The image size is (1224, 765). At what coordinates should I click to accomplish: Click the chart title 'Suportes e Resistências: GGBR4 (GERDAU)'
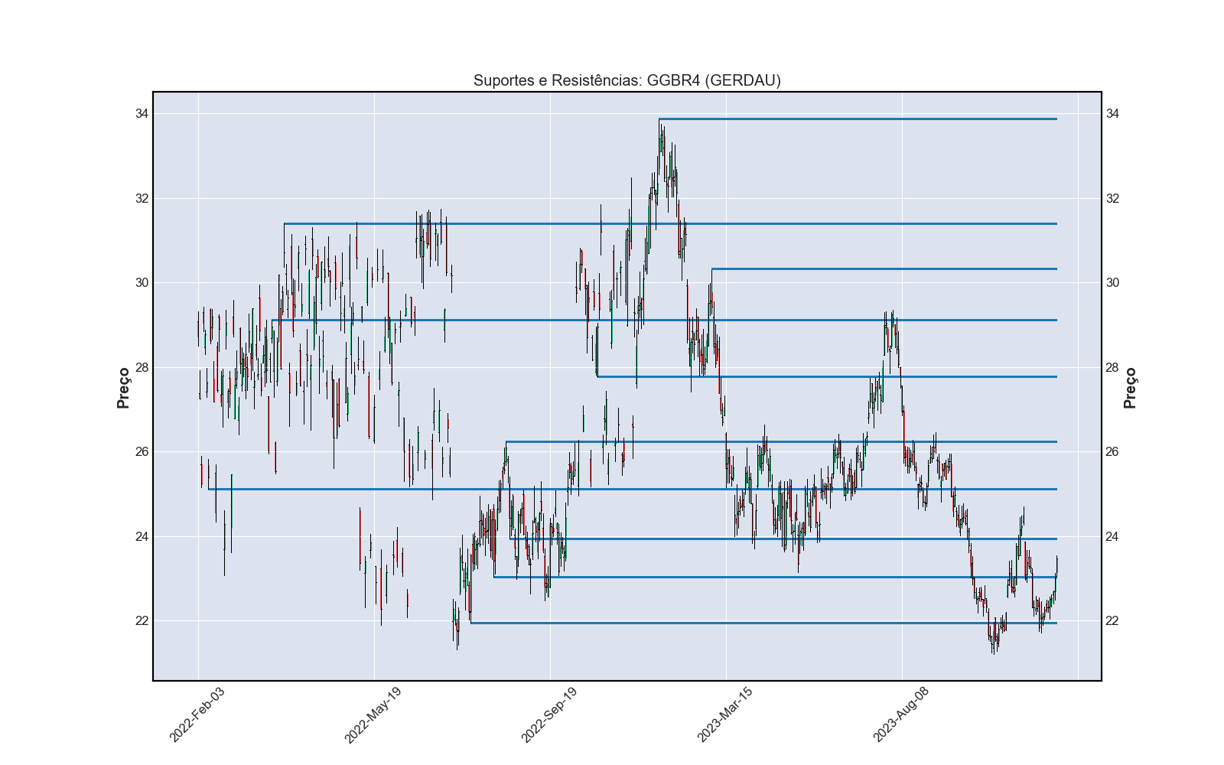pos(627,80)
